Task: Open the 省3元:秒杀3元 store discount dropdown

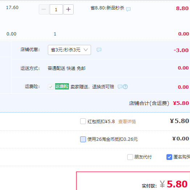Action: [x=69, y=50]
